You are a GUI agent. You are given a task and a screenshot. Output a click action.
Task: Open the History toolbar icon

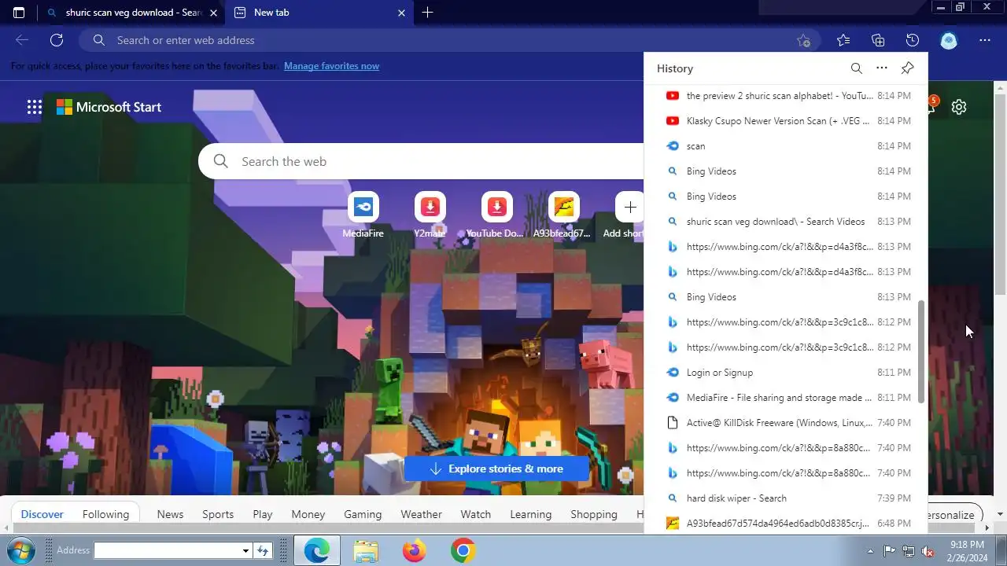[x=913, y=40]
